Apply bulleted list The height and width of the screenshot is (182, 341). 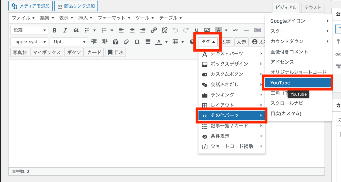[87, 30]
